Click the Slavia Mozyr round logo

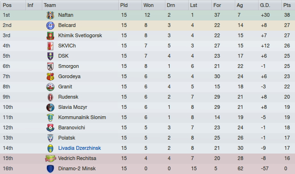click(50, 107)
